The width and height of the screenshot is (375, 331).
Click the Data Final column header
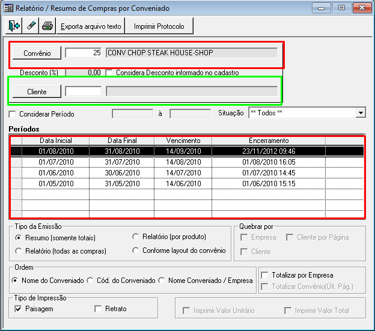coord(122,141)
